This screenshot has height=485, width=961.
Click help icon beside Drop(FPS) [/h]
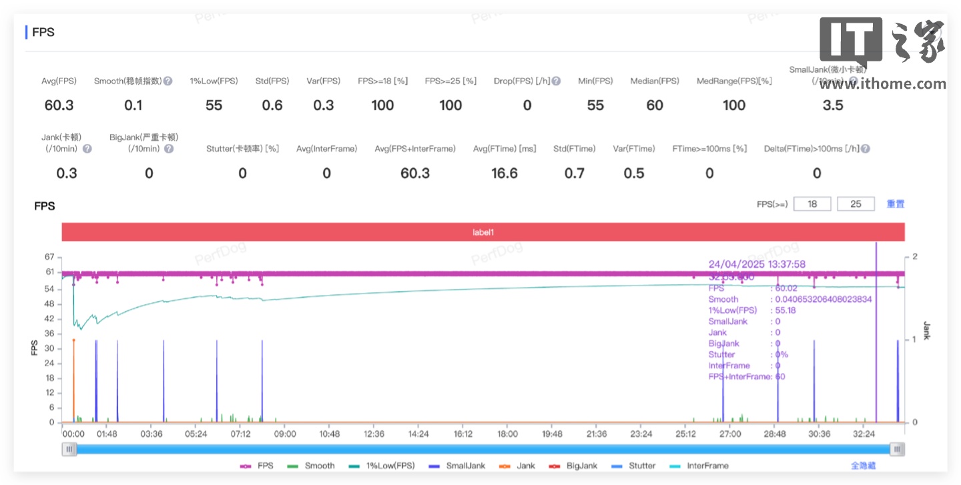(x=556, y=81)
